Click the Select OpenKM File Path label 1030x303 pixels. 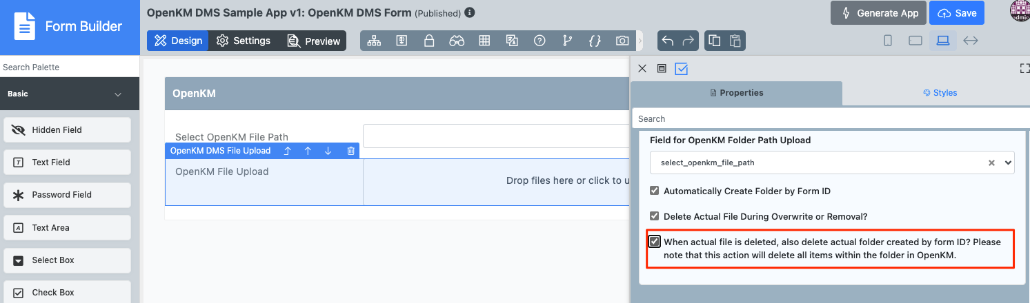pyautogui.click(x=232, y=137)
